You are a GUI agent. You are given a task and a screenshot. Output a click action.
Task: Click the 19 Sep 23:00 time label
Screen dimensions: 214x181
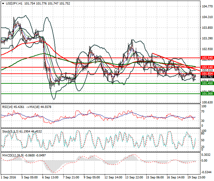tap(196, 177)
